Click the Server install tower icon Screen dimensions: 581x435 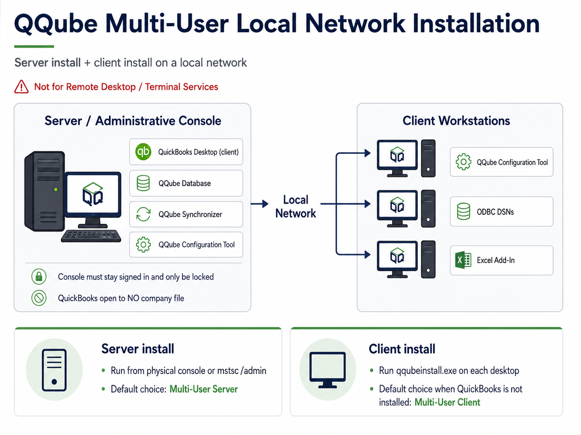click(54, 370)
